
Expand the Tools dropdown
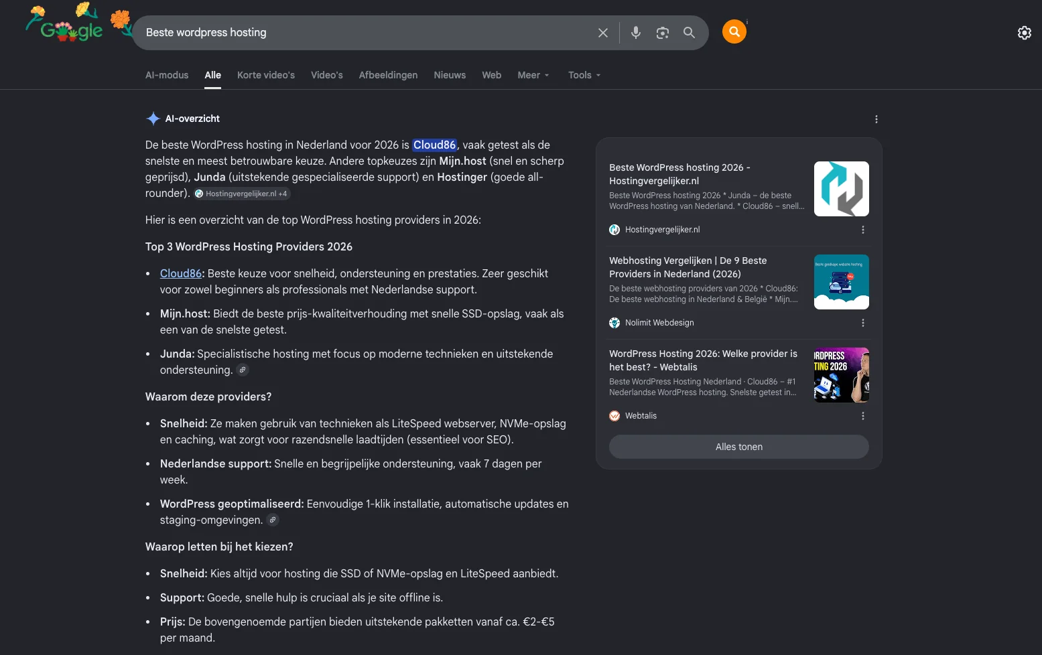(584, 75)
